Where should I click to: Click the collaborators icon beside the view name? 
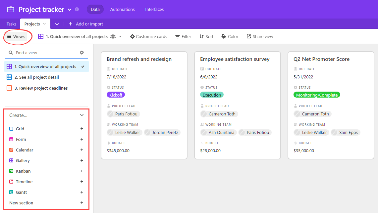click(x=113, y=36)
